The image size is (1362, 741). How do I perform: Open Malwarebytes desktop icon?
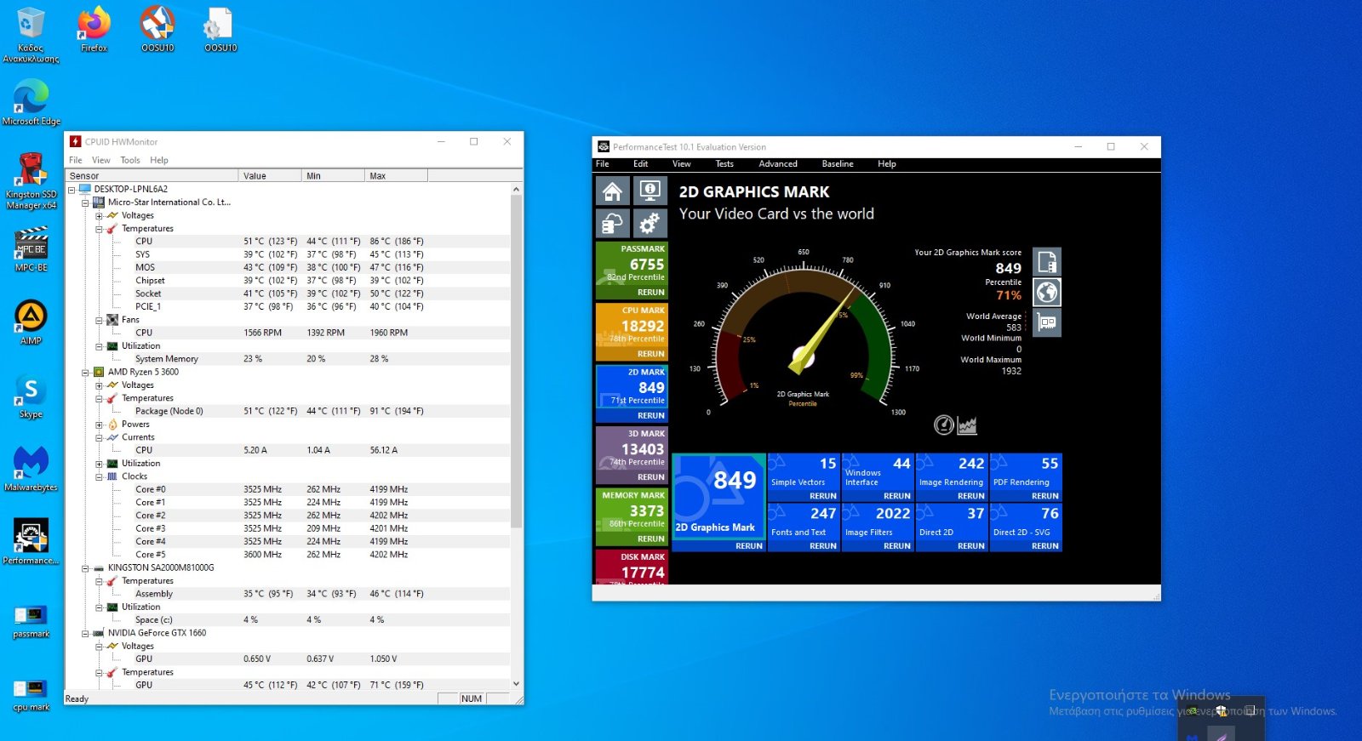31,470
